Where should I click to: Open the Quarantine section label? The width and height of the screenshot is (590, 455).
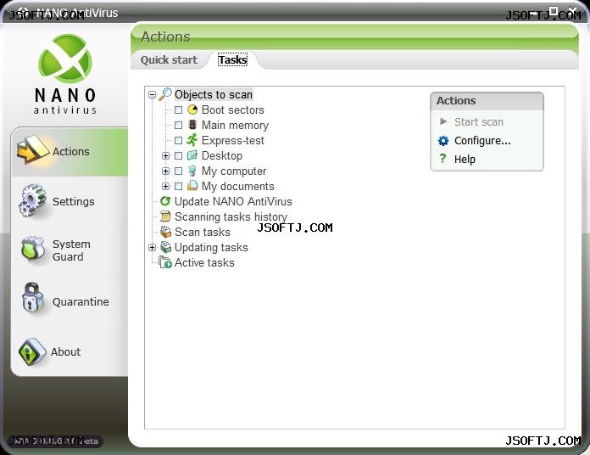(x=81, y=301)
